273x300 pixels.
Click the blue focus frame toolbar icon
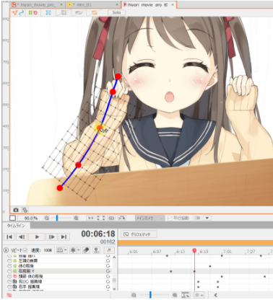(48, 12)
